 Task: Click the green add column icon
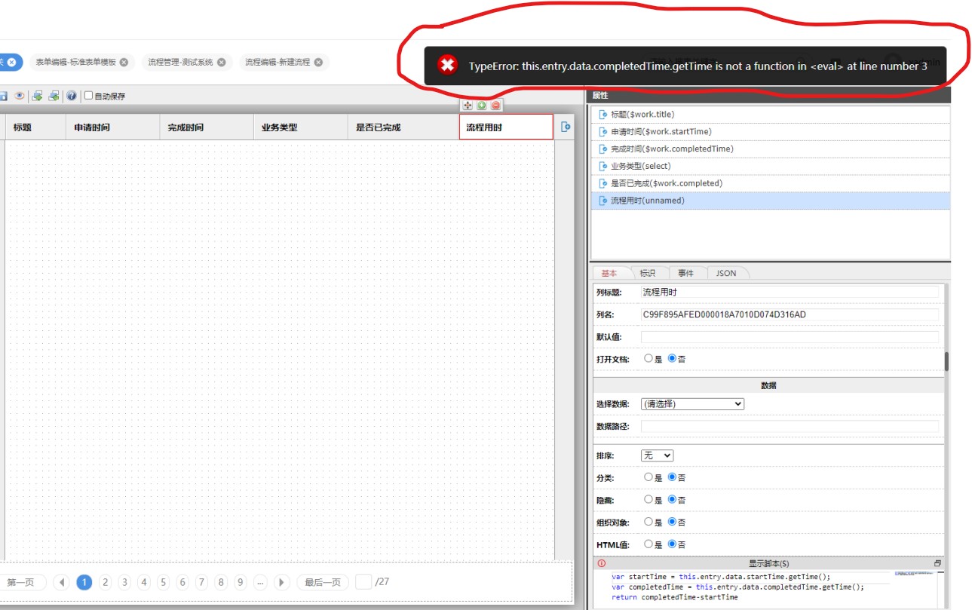(x=481, y=106)
